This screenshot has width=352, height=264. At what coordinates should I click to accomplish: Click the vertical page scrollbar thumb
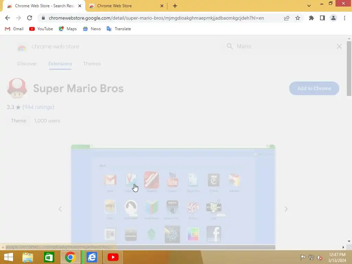tap(349, 68)
